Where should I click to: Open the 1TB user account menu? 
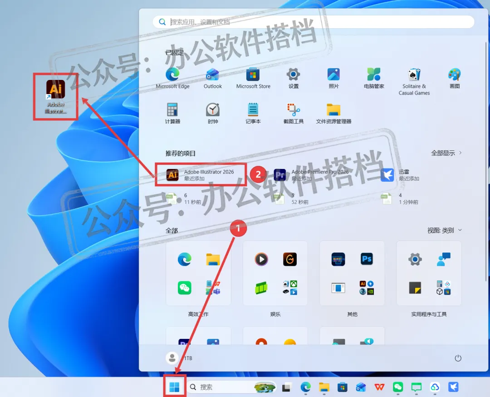[x=179, y=358]
